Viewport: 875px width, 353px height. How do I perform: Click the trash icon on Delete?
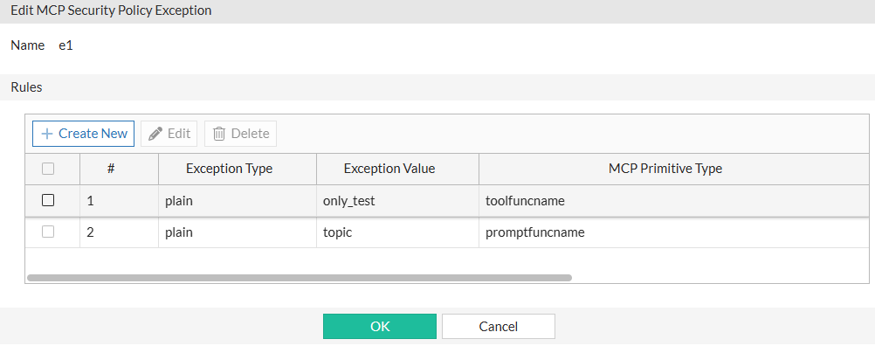[x=219, y=134]
